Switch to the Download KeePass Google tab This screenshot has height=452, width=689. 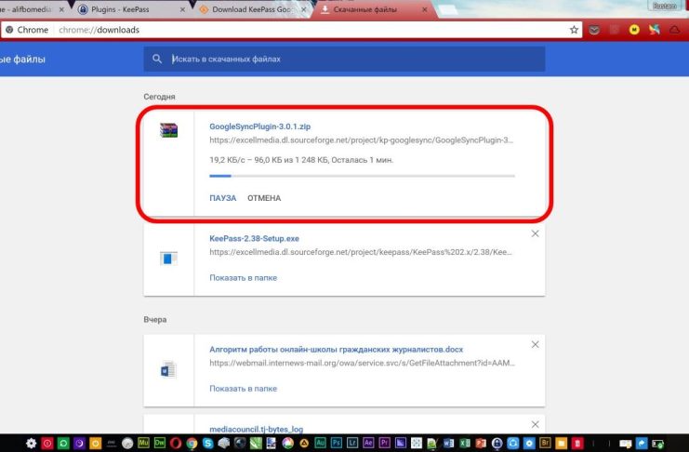[251, 9]
